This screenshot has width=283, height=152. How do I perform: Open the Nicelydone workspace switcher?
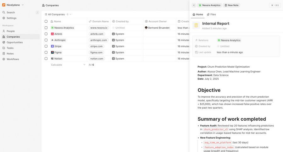coord(13,5)
